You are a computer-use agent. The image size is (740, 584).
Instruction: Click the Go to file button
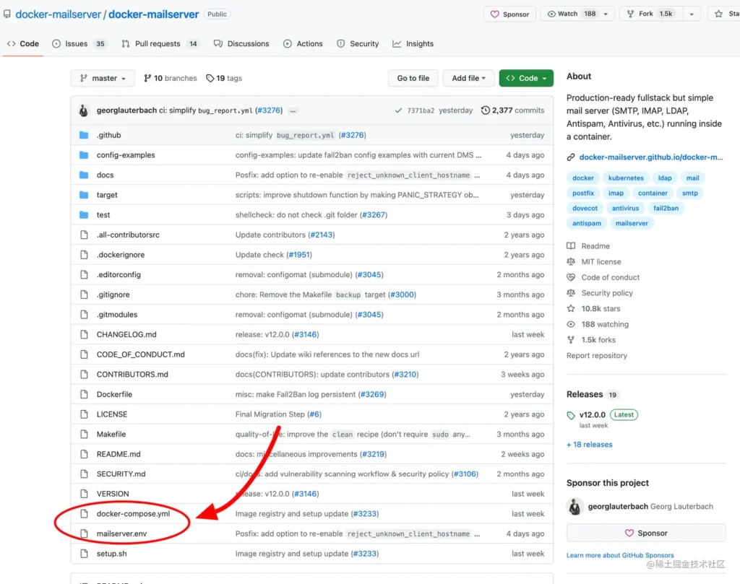coord(413,78)
